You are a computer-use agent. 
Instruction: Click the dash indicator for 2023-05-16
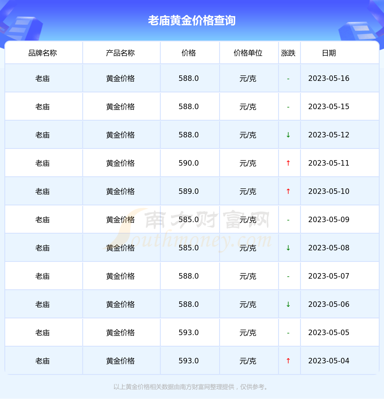point(288,79)
